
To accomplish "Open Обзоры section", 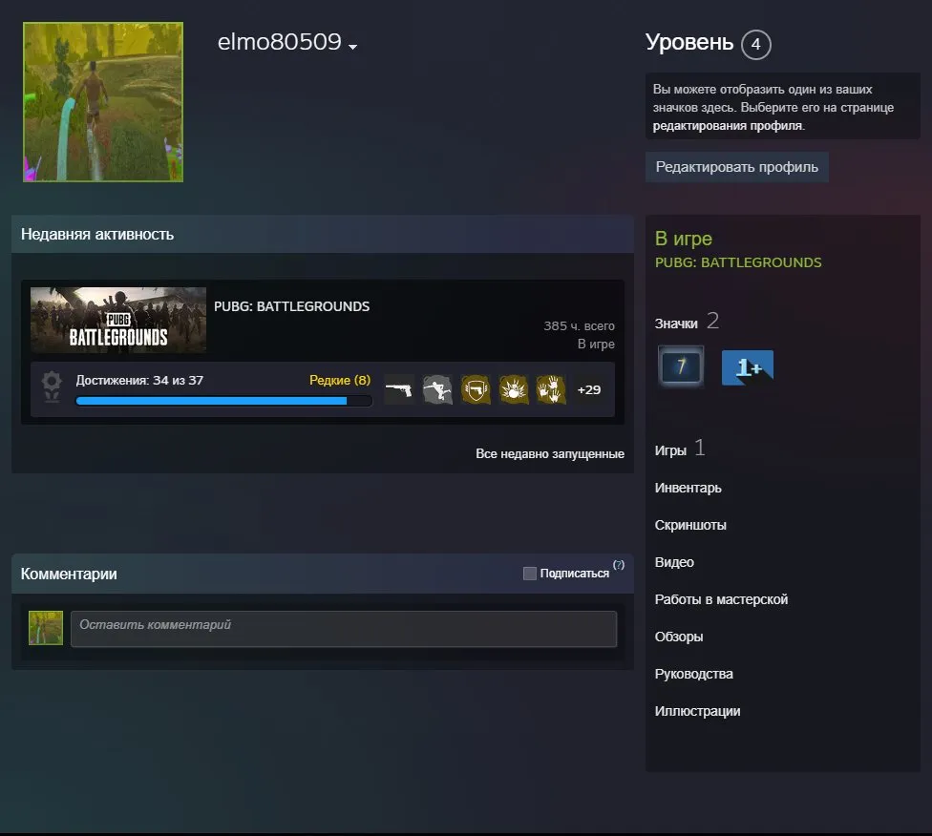I will (679, 637).
